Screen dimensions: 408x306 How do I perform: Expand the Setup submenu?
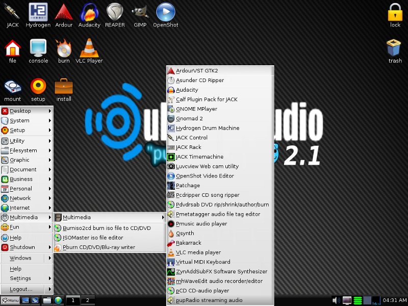27,130
